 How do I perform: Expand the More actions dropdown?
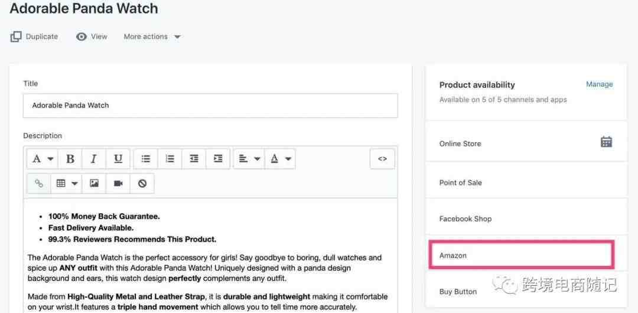point(152,37)
